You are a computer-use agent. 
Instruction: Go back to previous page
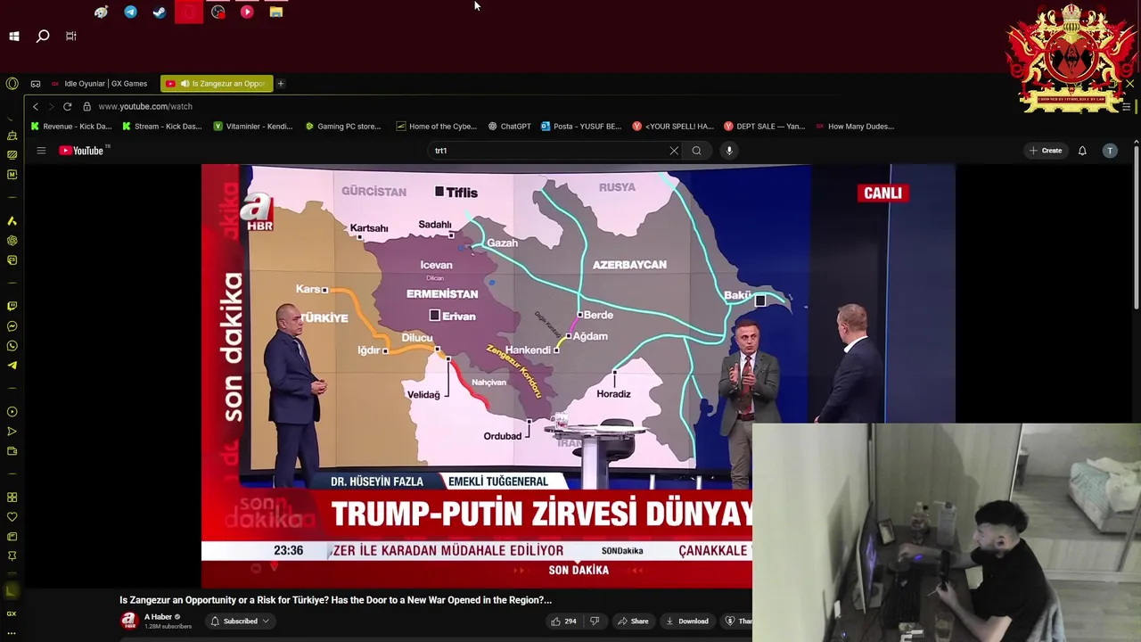36,106
